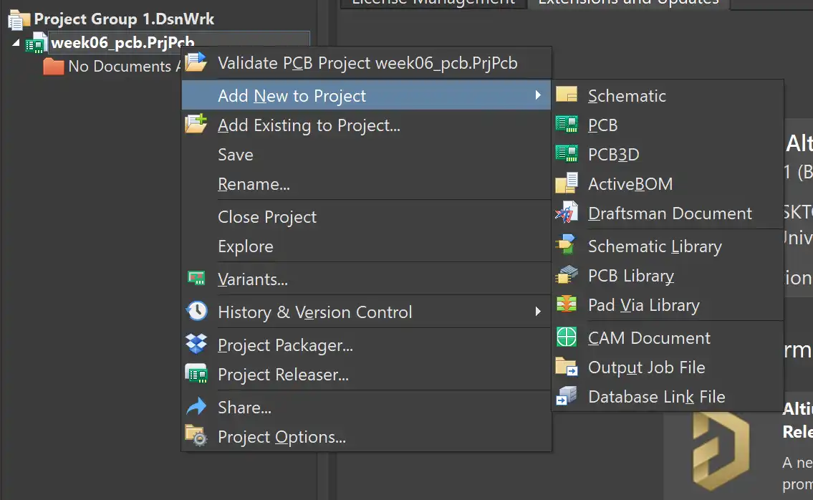
Task: Choose Add Existing to Project
Action: 309,125
